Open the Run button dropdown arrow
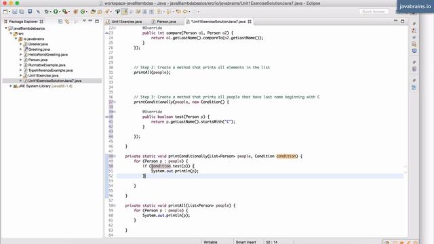This screenshot has width=434, height=244. click(x=60, y=12)
